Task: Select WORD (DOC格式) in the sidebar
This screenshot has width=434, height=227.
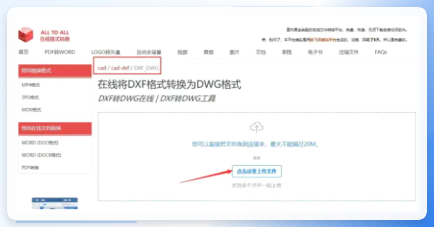Action: (x=40, y=143)
